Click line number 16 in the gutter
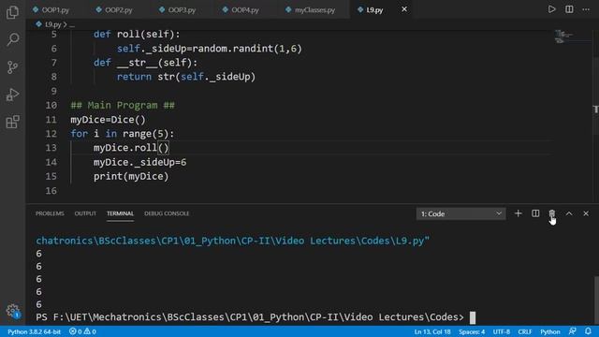The image size is (599, 337). pyautogui.click(x=51, y=191)
